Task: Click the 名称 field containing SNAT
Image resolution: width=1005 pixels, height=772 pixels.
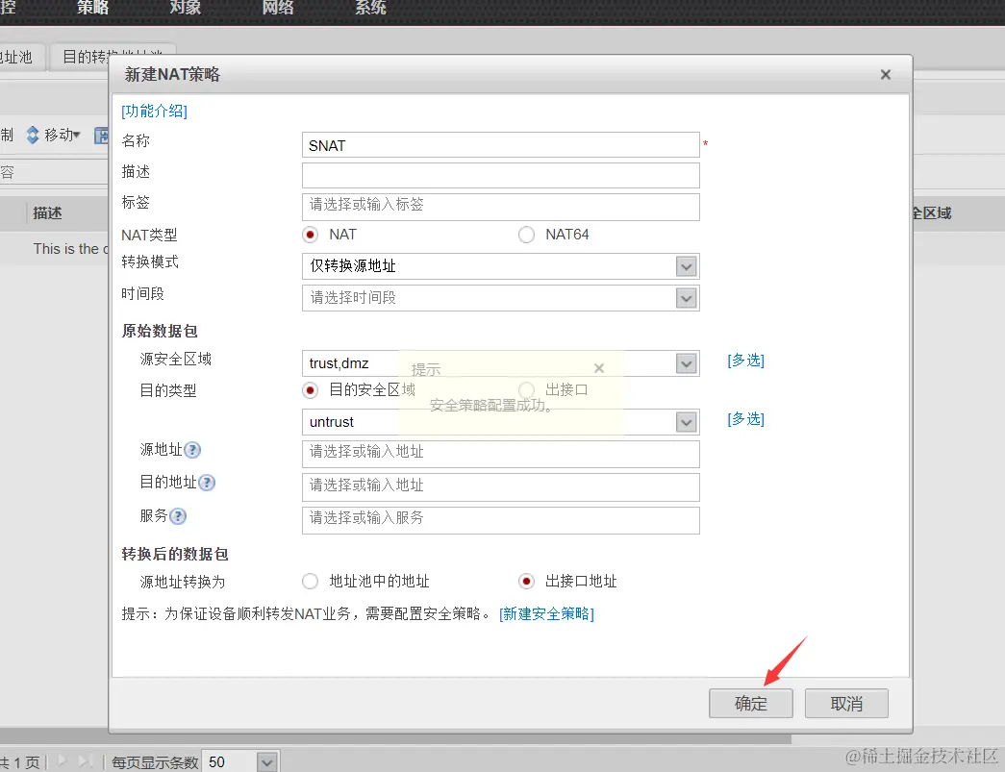Action: (x=501, y=145)
